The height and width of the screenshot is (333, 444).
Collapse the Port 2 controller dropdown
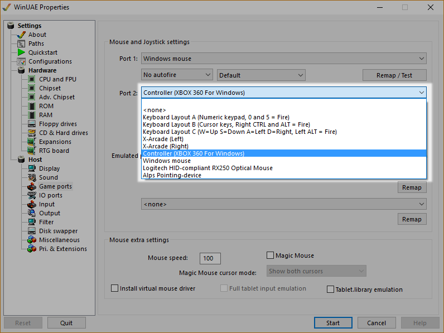[x=283, y=93]
